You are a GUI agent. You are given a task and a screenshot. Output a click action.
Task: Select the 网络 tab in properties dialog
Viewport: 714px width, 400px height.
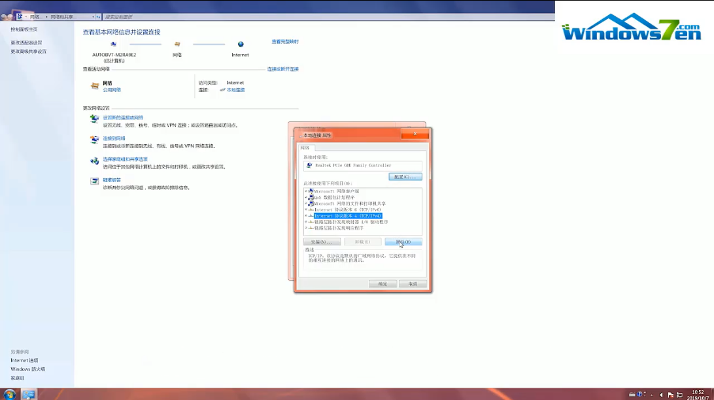(305, 147)
